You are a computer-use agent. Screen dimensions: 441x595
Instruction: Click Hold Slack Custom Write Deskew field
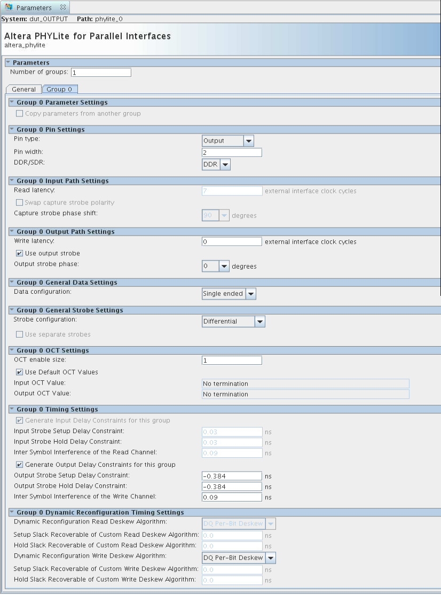[x=232, y=580]
